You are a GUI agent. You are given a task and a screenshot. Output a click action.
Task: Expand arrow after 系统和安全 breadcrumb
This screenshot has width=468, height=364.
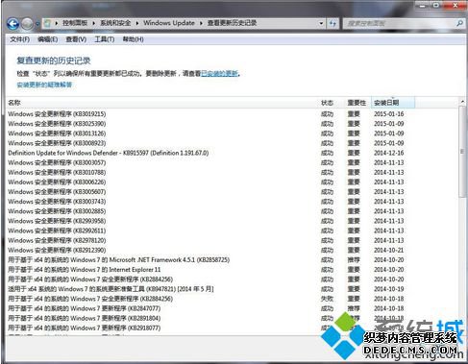pos(137,23)
